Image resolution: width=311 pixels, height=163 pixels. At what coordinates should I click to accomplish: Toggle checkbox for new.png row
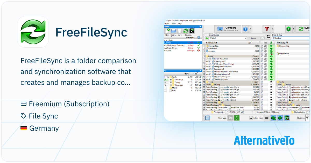tap(262, 51)
